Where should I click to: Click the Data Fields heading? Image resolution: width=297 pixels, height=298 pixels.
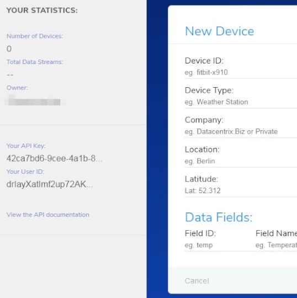tap(219, 217)
